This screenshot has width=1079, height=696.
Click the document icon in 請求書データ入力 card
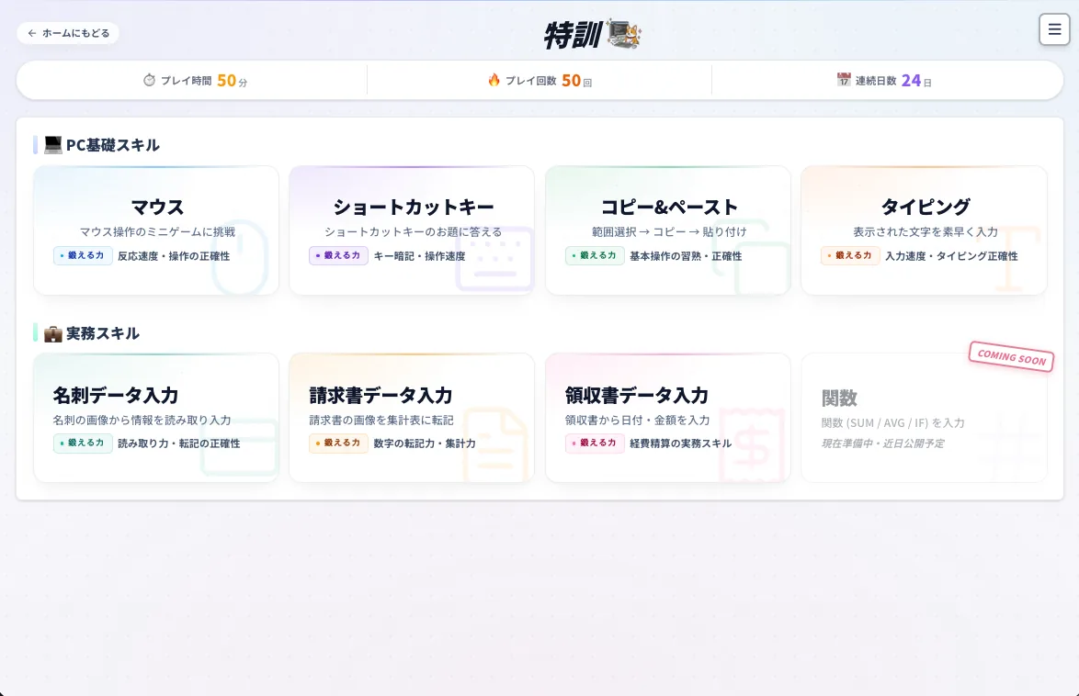[495, 445]
